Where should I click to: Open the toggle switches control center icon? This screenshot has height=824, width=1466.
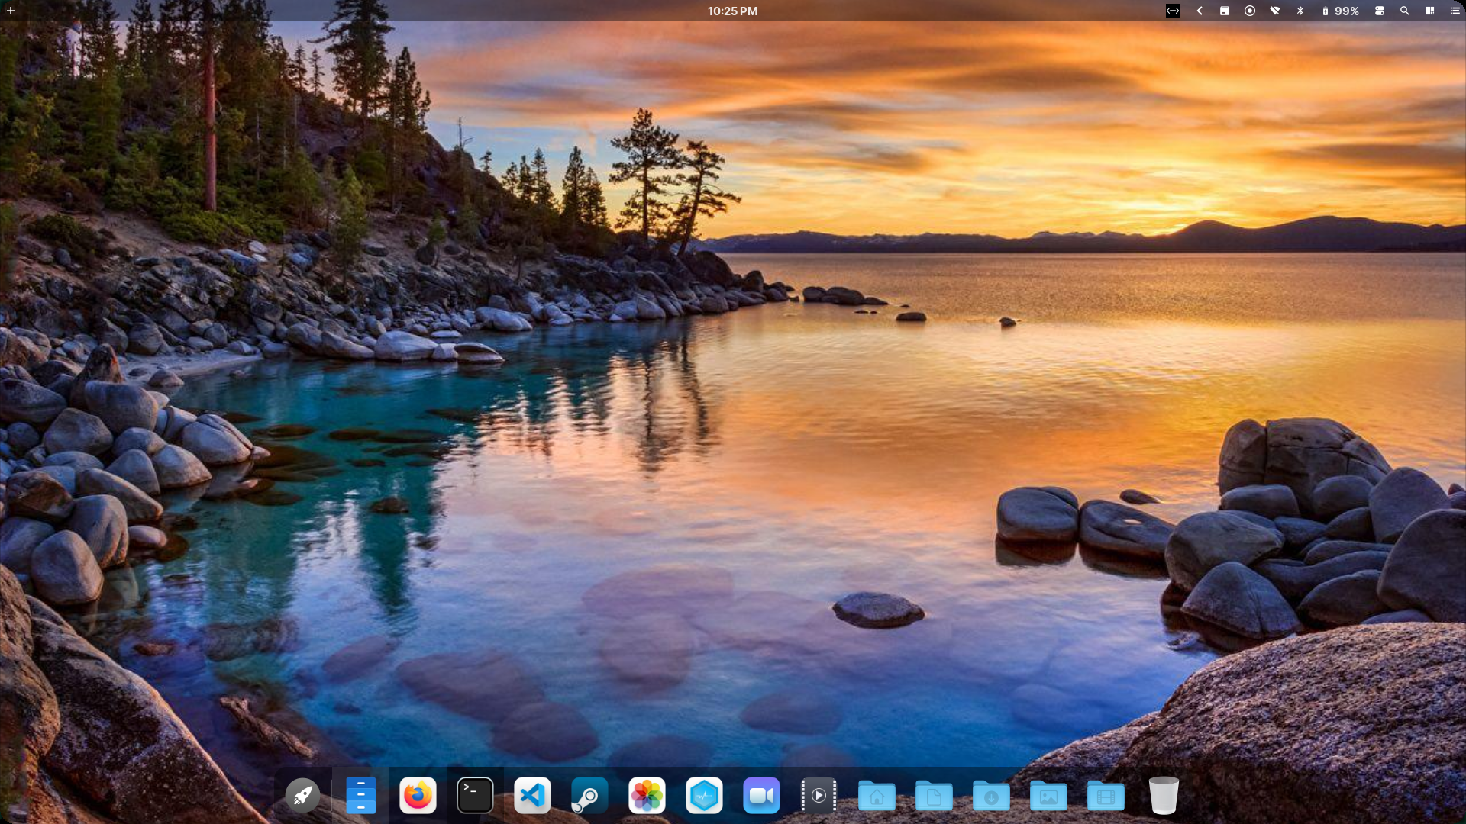point(1380,11)
